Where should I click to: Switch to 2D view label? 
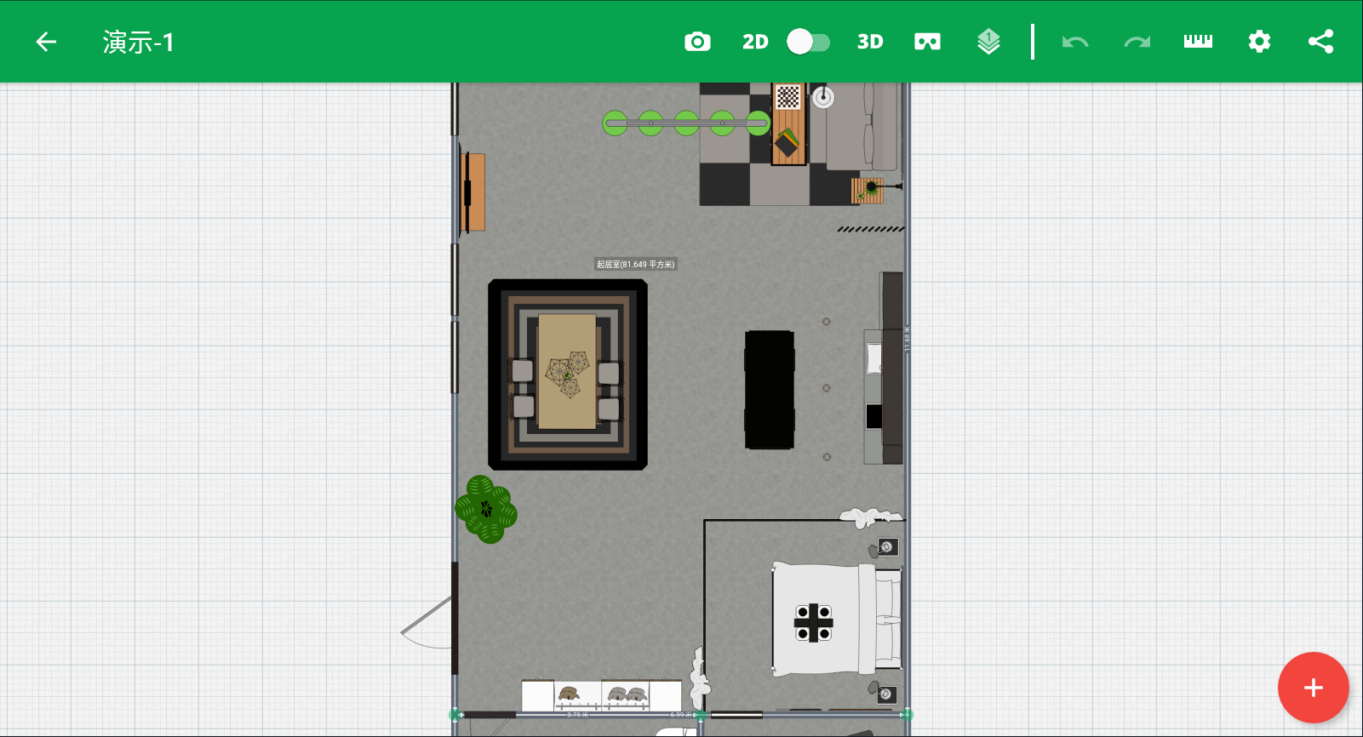(x=755, y=42)
